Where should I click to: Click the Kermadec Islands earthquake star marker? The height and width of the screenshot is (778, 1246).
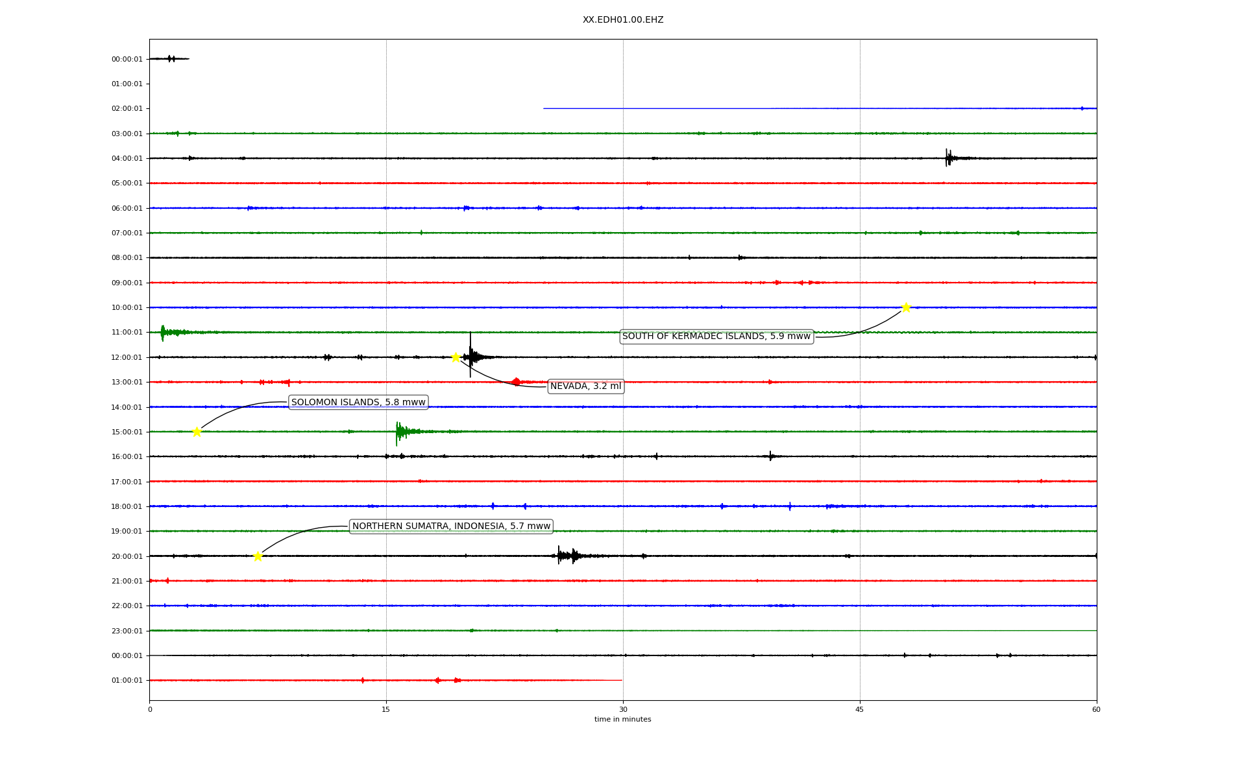pyautogui.click(x=906, y=307)
